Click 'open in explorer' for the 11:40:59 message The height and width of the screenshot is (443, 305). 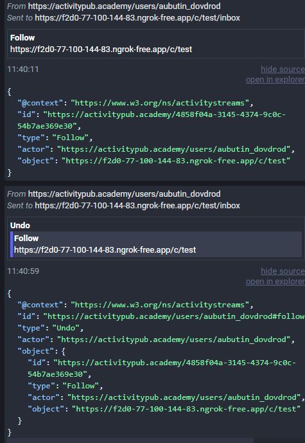(x=275, y=282)
